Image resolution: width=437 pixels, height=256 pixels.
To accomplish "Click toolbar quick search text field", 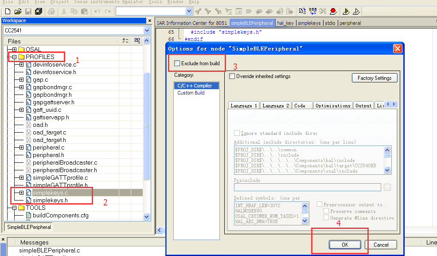I will pyautogui.click(x=151, y=11).
